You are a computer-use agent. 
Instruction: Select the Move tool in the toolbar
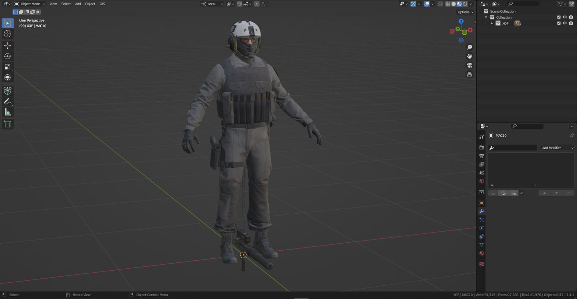[x=7, y=45]
